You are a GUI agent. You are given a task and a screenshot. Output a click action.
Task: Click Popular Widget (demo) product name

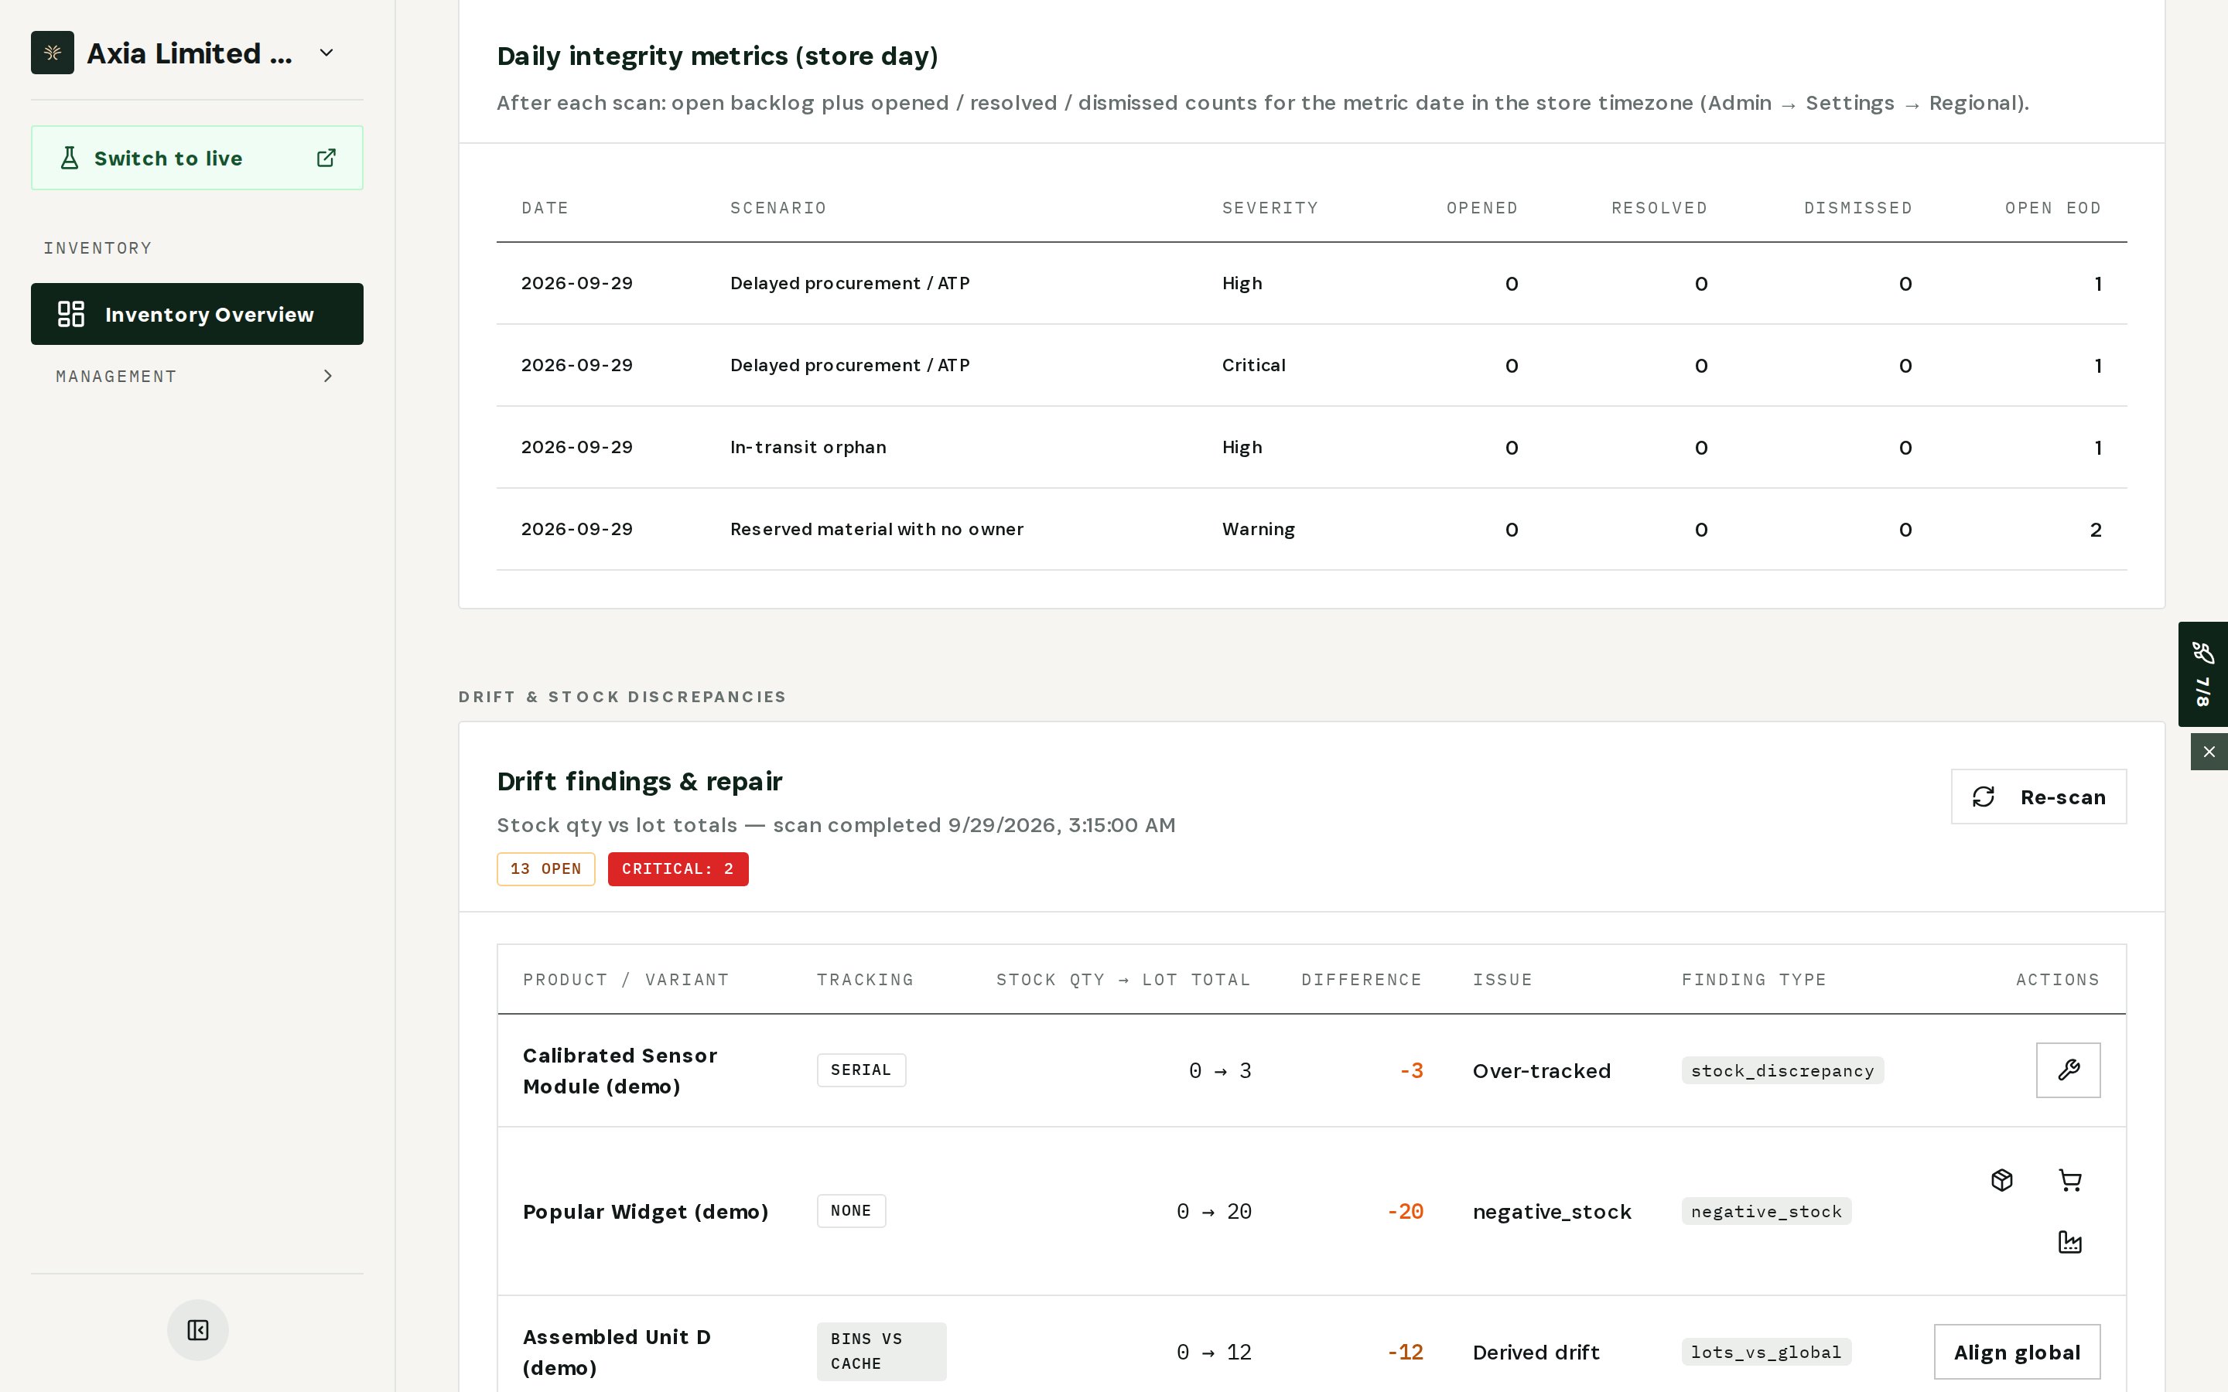point(645,1212)
